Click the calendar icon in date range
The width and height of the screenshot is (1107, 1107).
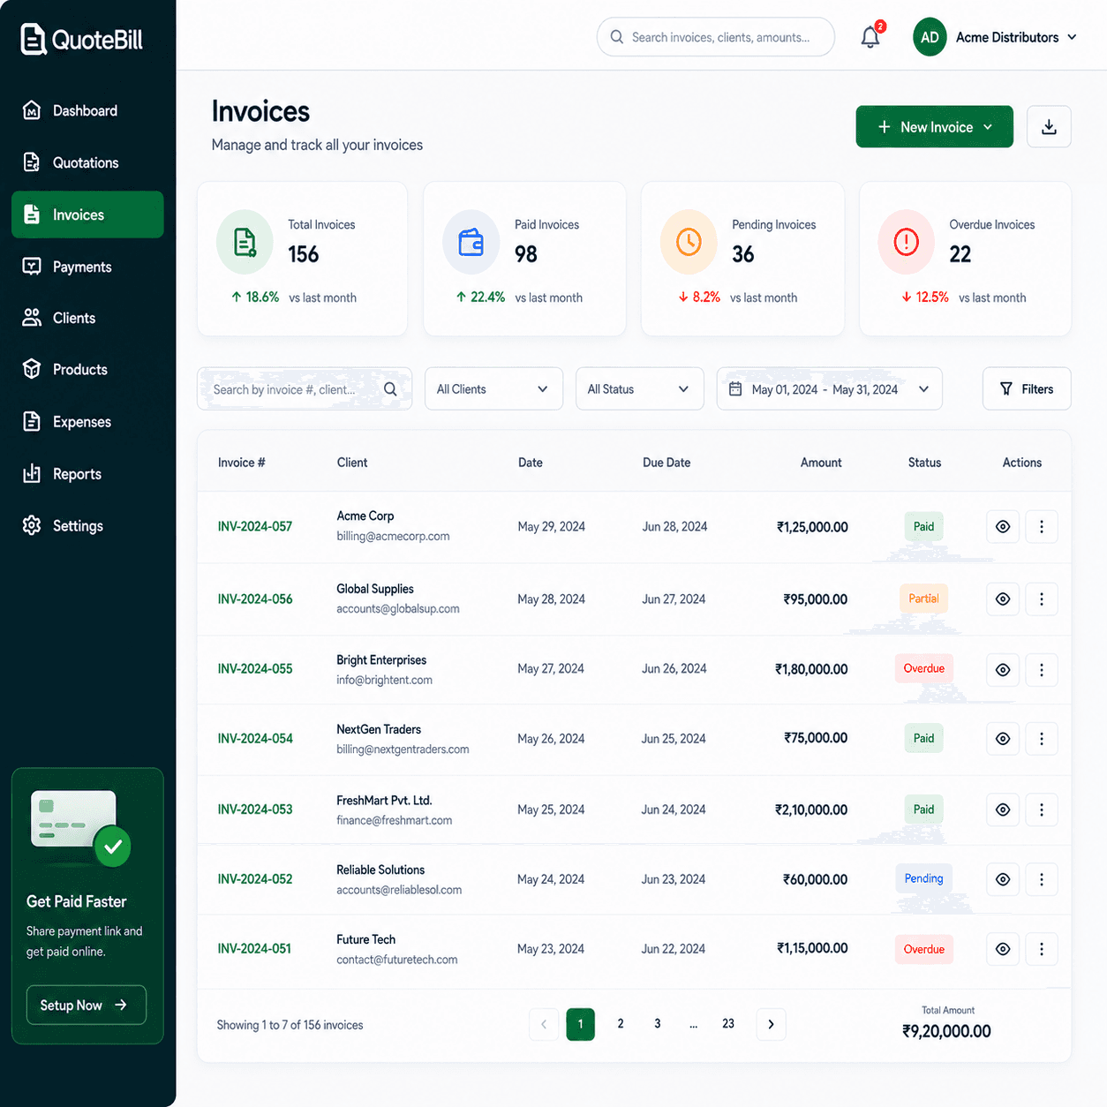735,389
